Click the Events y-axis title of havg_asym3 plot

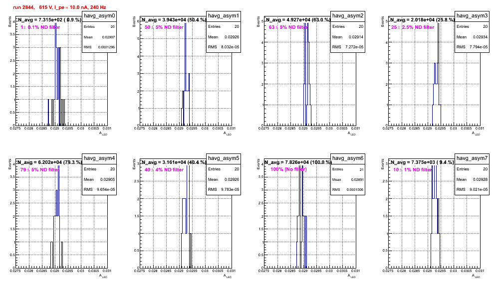pos(382,21)
